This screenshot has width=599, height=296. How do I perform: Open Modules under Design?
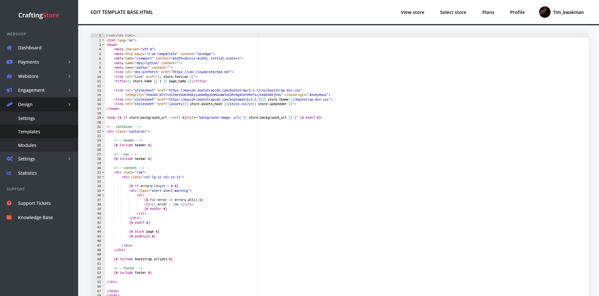click(x=27, y=145)
